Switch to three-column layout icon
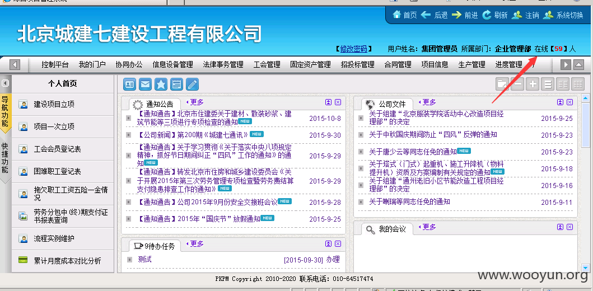 click(577, 84)
